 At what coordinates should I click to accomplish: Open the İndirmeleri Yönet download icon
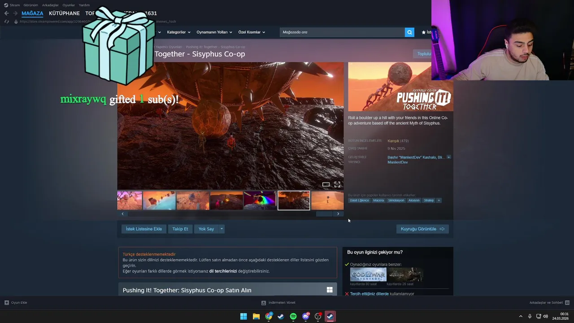pyautogui.click(x=264, y=303)
